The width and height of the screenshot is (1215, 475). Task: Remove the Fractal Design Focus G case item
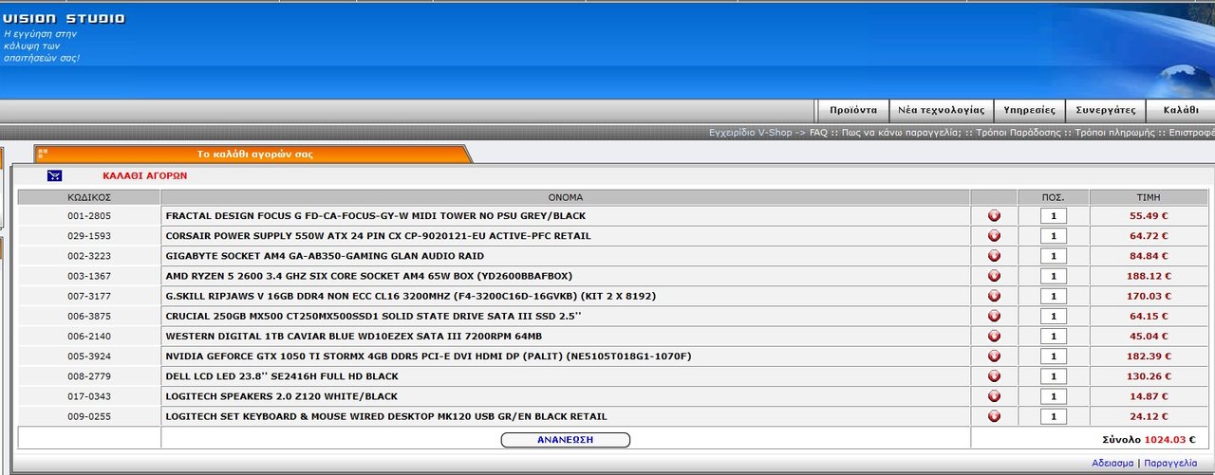(x=994, y=216)
